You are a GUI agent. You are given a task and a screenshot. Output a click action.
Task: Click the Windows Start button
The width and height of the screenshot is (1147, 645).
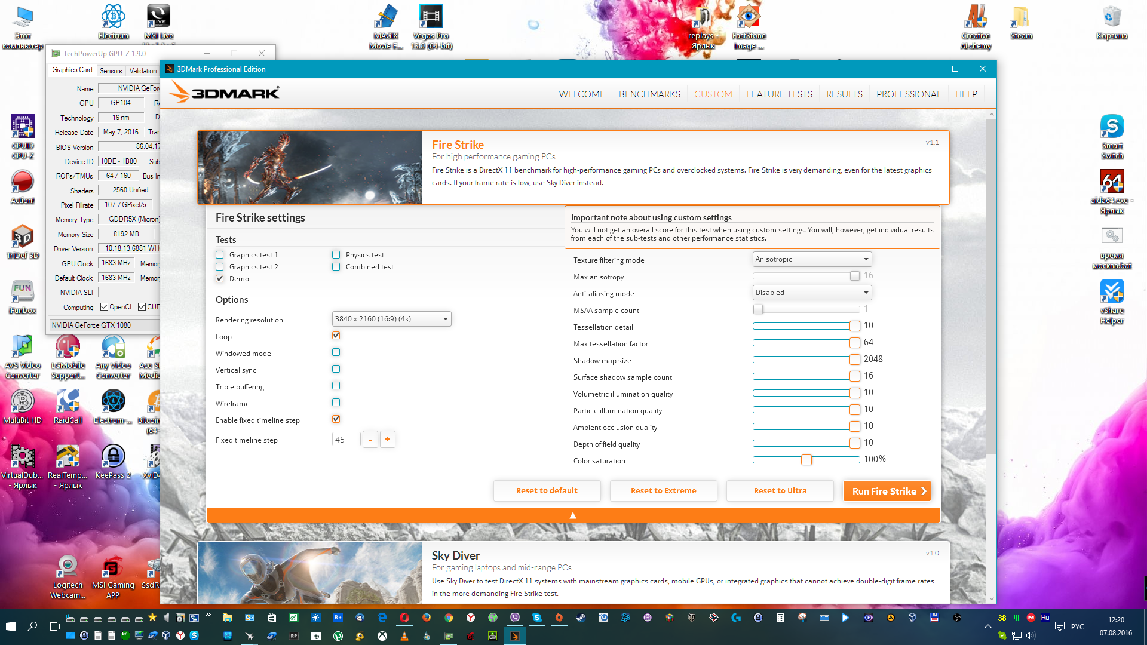coord(10,626)
